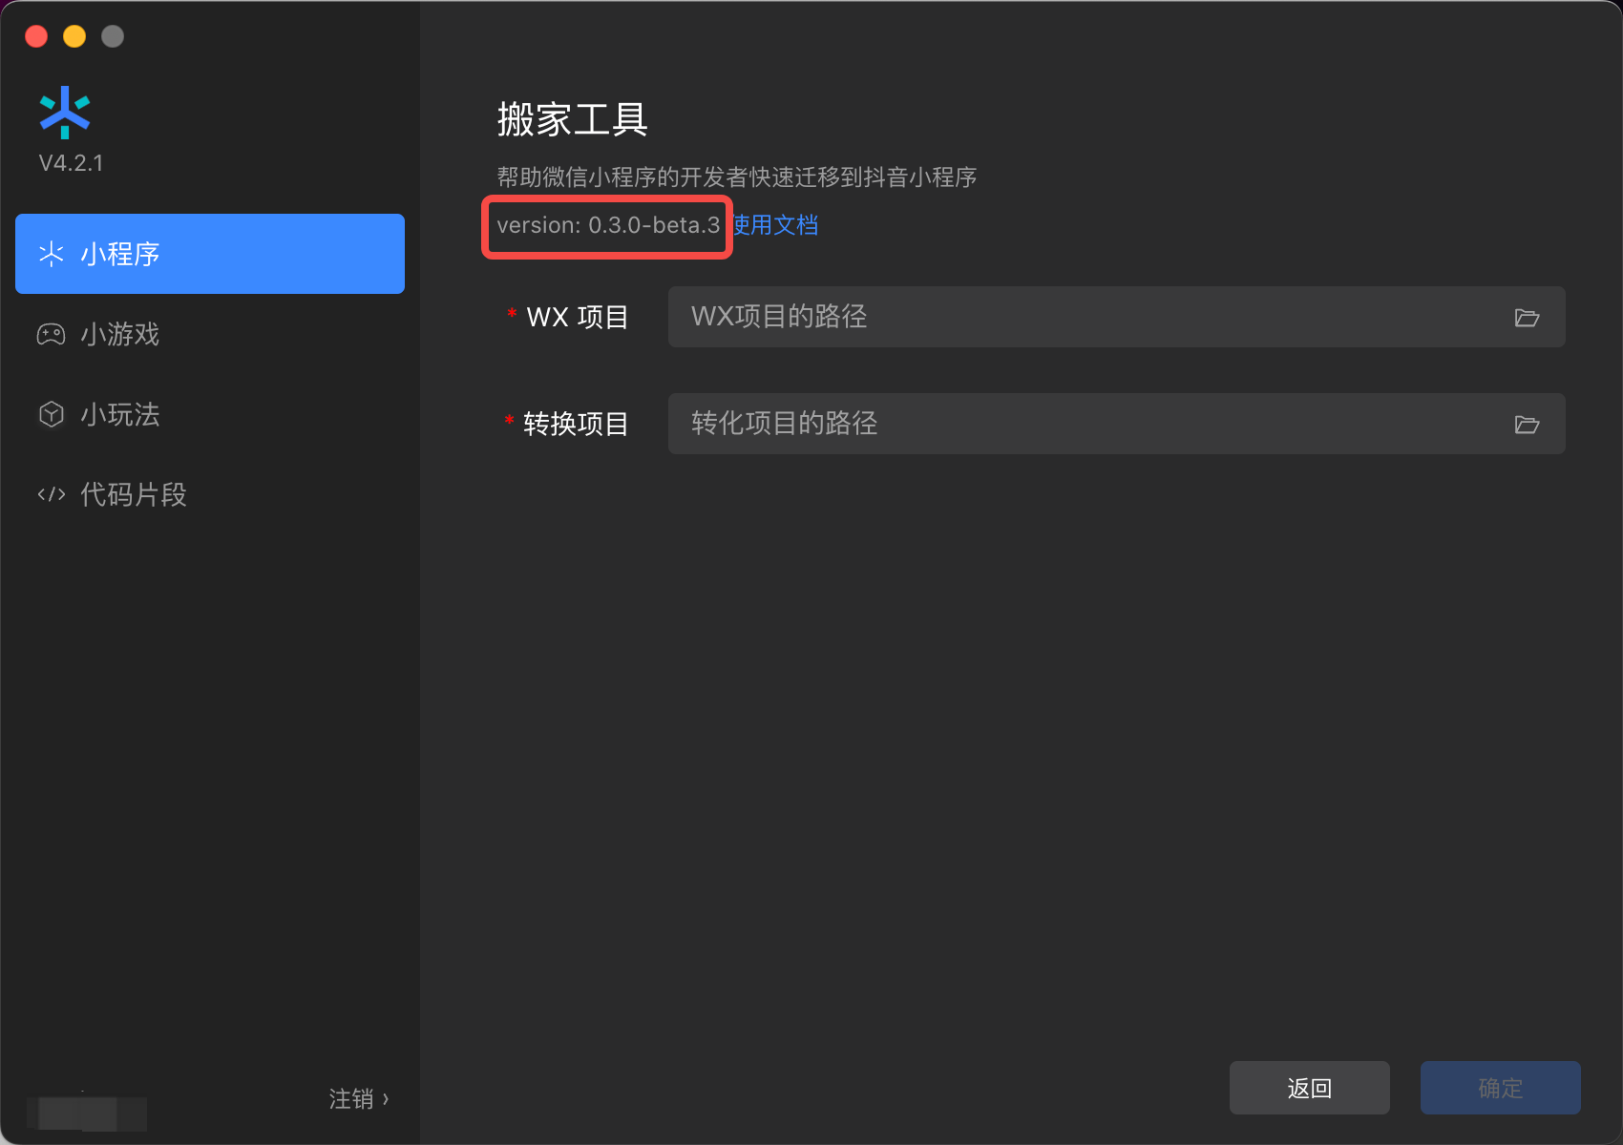1623x1145 pixels.
Task: Click the WX 项目 field label
Action: pyautogui.click(x=578, y=317)
